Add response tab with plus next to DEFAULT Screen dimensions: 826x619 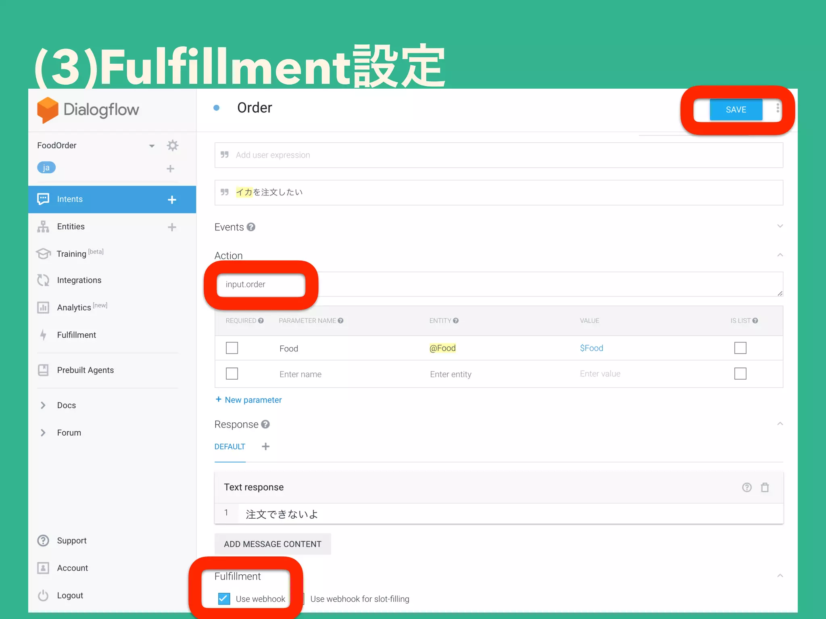pyautogui.click(x=266, y=447)
